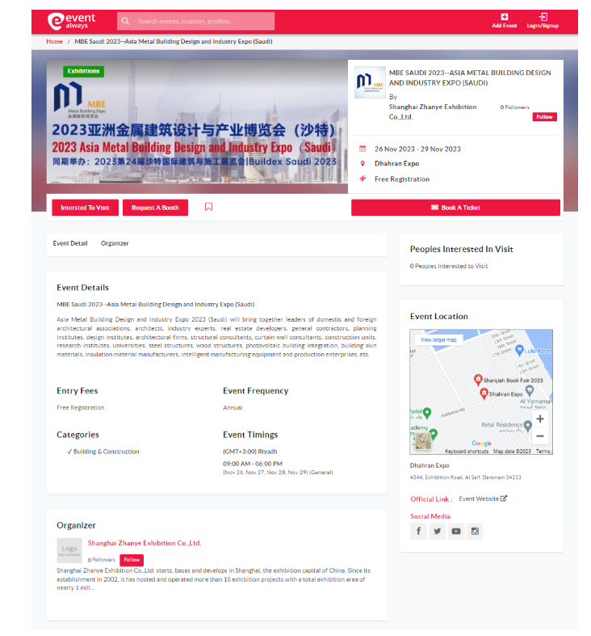This screenshot has height=636, width=591.
Task: Open the MBE event logo thumbnail
Action: pos(370,82)
